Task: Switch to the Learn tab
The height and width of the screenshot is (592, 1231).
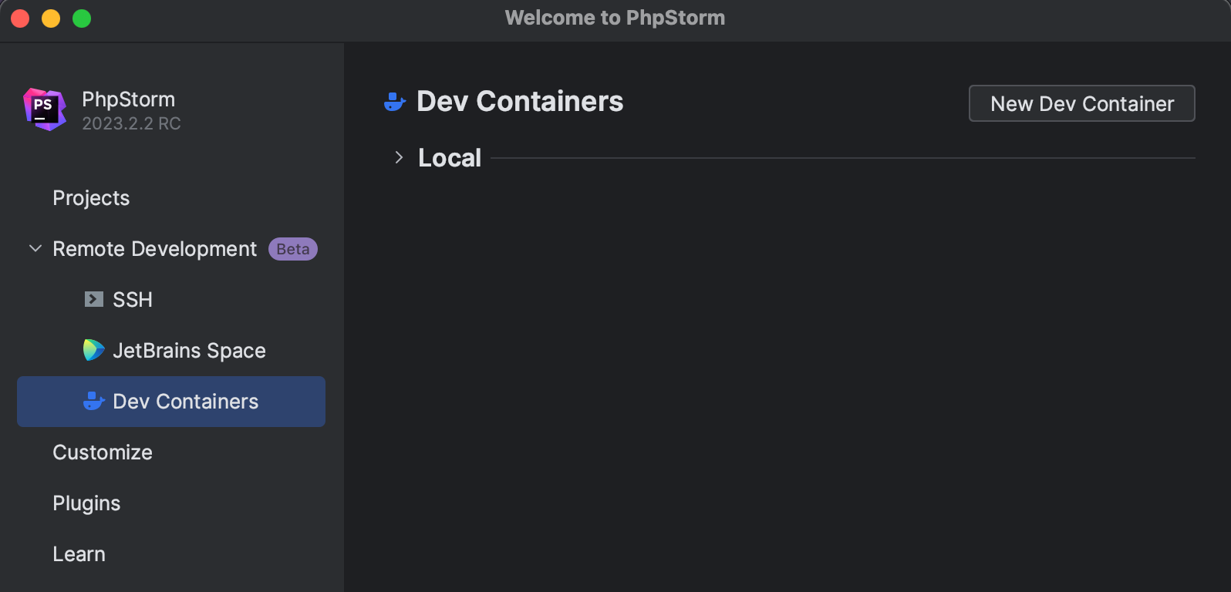Action: 79,554
